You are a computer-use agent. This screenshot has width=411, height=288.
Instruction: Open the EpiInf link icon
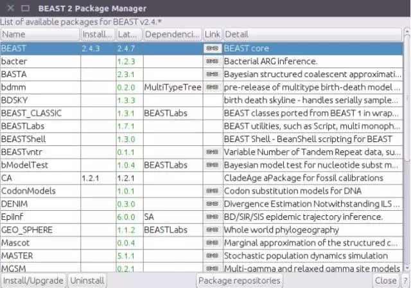click(x=212, y=217)
